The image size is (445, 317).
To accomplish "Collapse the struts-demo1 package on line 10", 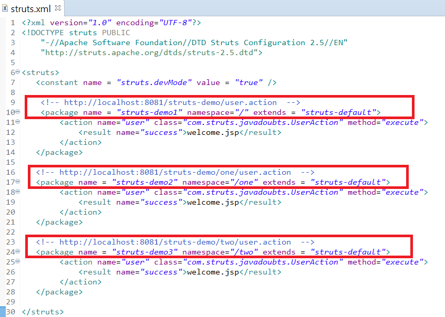I will click(x=18, y=112).
